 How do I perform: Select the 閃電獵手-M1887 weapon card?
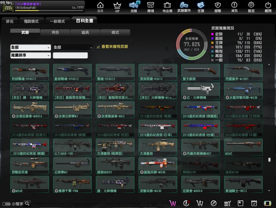click(x=244, y=72)
